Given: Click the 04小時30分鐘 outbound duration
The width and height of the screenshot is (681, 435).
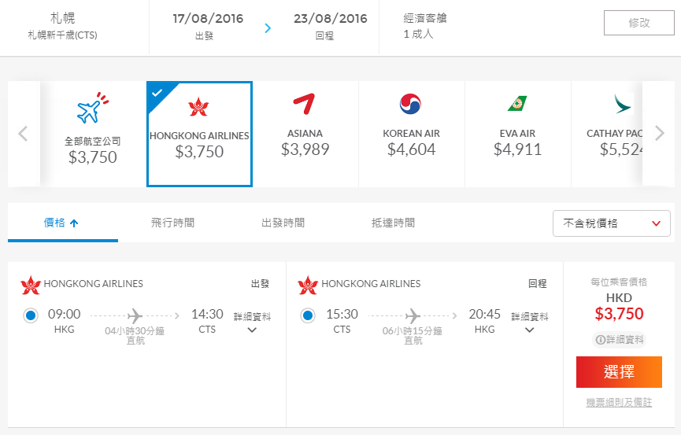Looking at the screenshot, I should [135, 331].
